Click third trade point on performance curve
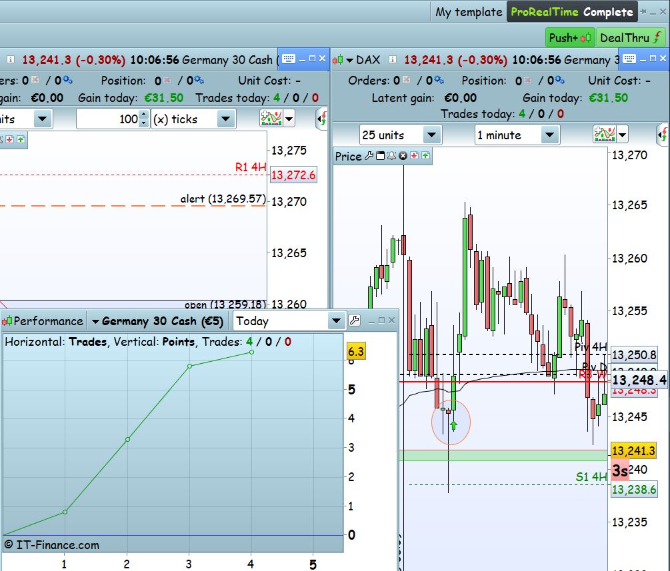 pyautogui.click(x=190, y=366)
